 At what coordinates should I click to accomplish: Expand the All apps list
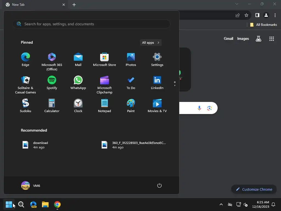[151, 43]
